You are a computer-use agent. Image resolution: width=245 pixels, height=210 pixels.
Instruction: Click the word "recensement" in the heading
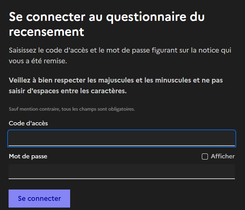[47, 31]
